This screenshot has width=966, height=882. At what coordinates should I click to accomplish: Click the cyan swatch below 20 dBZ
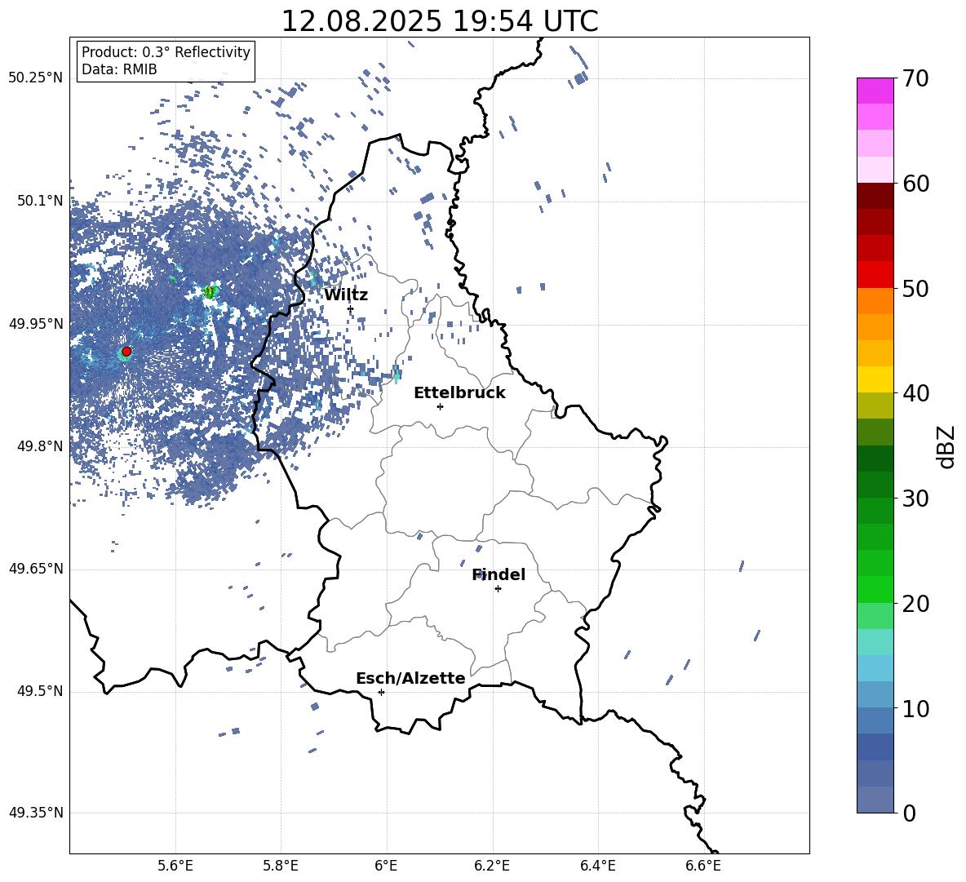point(875,642)
